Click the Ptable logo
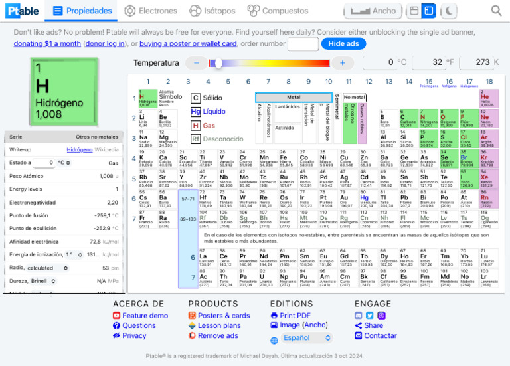 point(23,11)
